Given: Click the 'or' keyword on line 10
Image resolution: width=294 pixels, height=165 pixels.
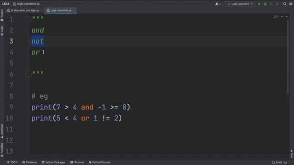Looking at the screenshot, I should pyautogui.click(x=85, y=118).
